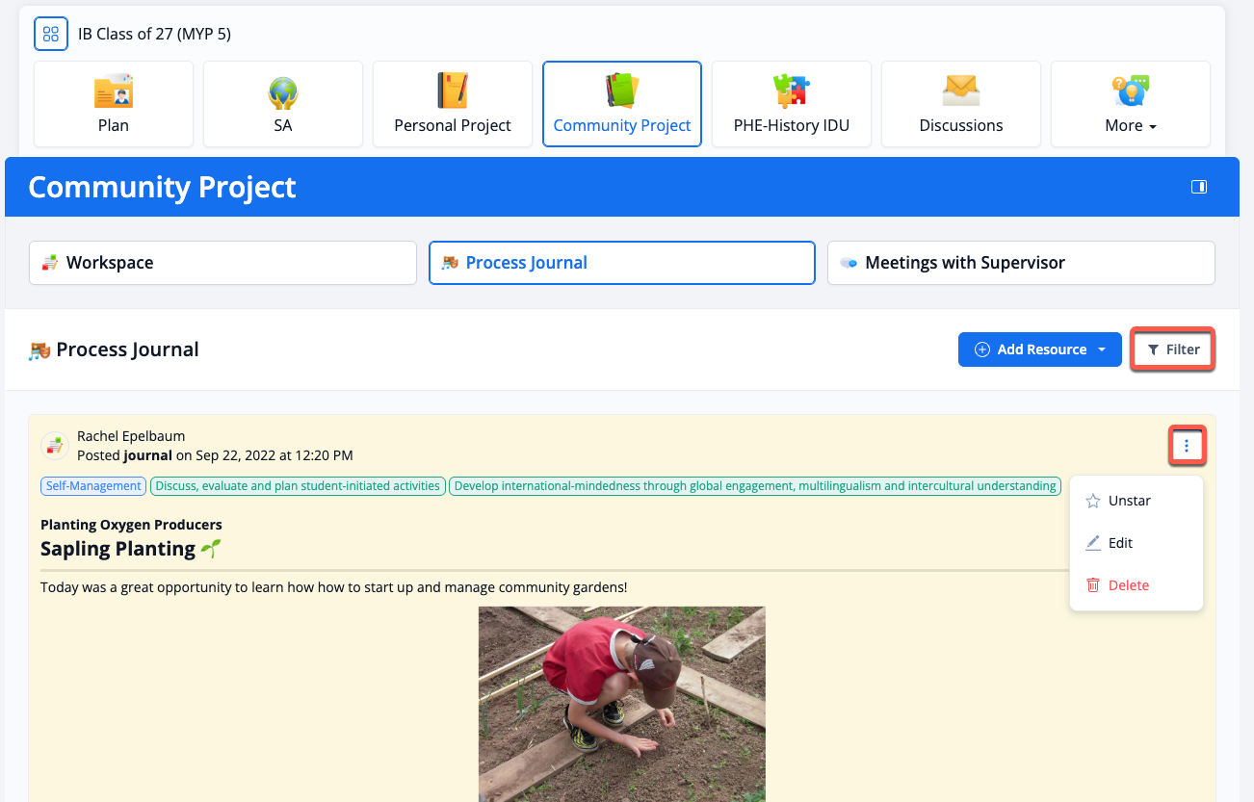Click the class grid icon beside IB Class of 27
Image resolution: width=1254 pixels, height=802 pixels.
click(50, 34)
